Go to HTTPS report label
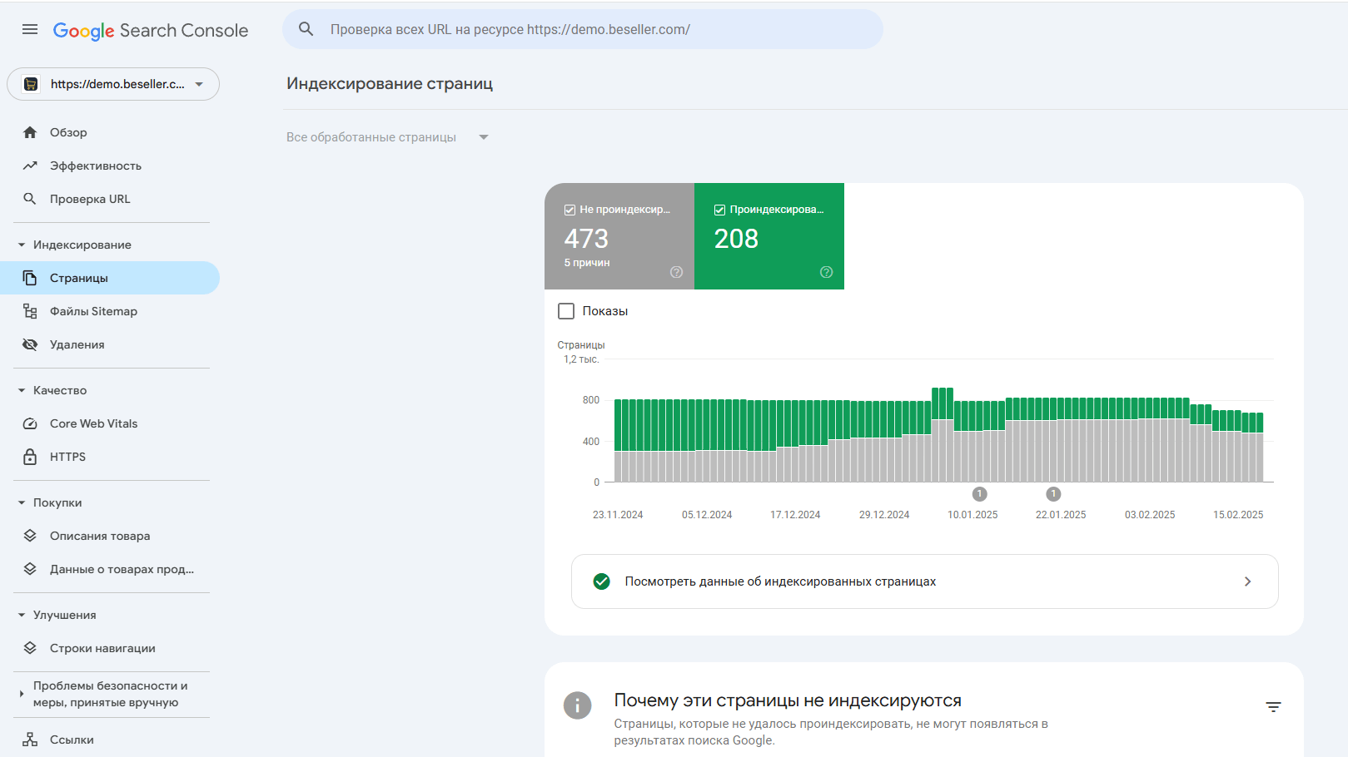The height and width of the screenshot is (757, 1348). click(x=67, y=457)
